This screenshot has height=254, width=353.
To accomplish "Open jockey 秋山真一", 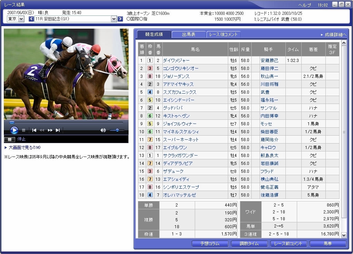I will [x=270, y=76].
